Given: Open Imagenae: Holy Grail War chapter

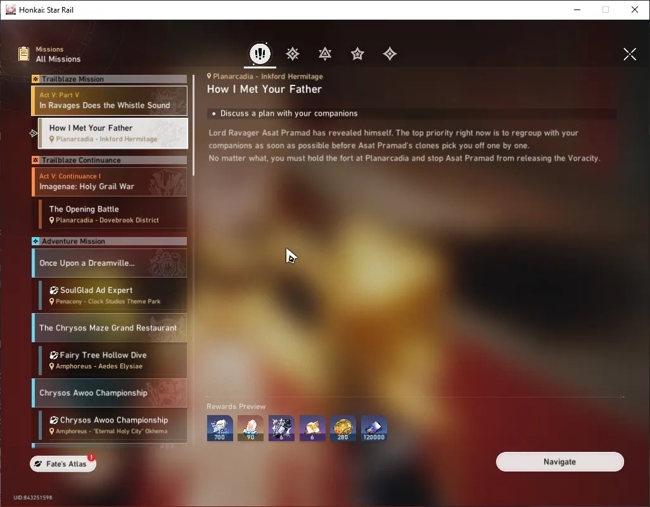Looking at the screenshot, I should pos(110,182).
